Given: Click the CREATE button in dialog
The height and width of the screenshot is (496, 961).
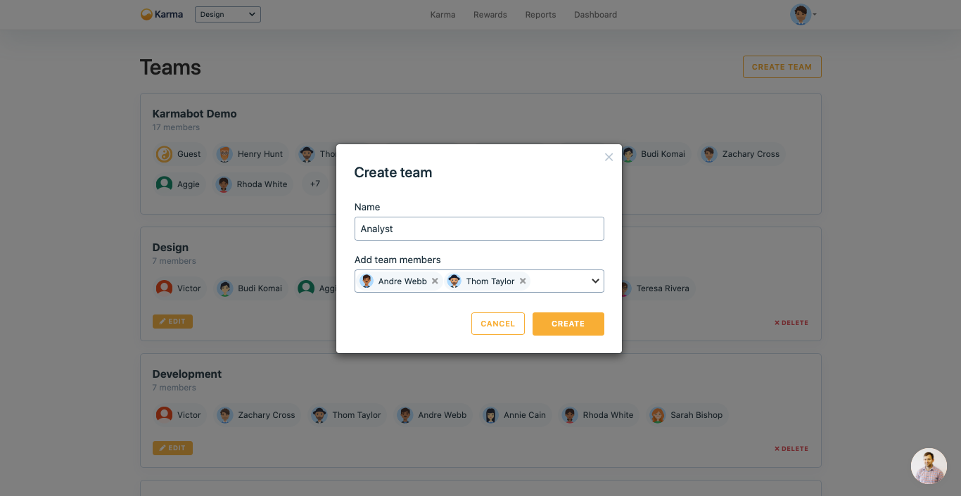Looking at the screenshot, I should pos(568,324).
